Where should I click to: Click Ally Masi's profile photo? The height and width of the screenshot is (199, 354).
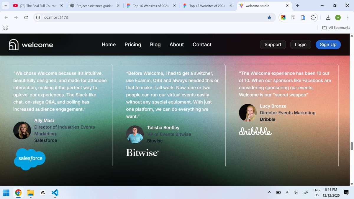click(22, 130)
